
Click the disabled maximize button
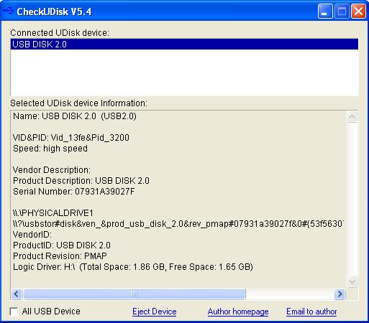pyautogui.click(x=342, y=11)
